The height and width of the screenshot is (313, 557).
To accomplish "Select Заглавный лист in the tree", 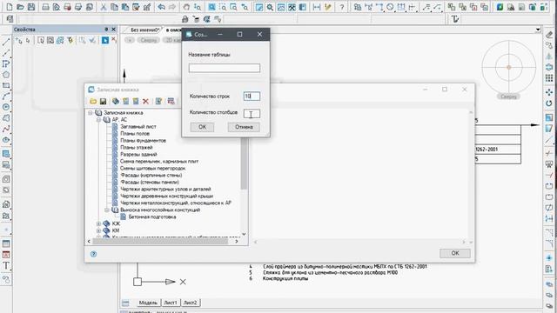I will pyautogui.click(x=138, y=126).
